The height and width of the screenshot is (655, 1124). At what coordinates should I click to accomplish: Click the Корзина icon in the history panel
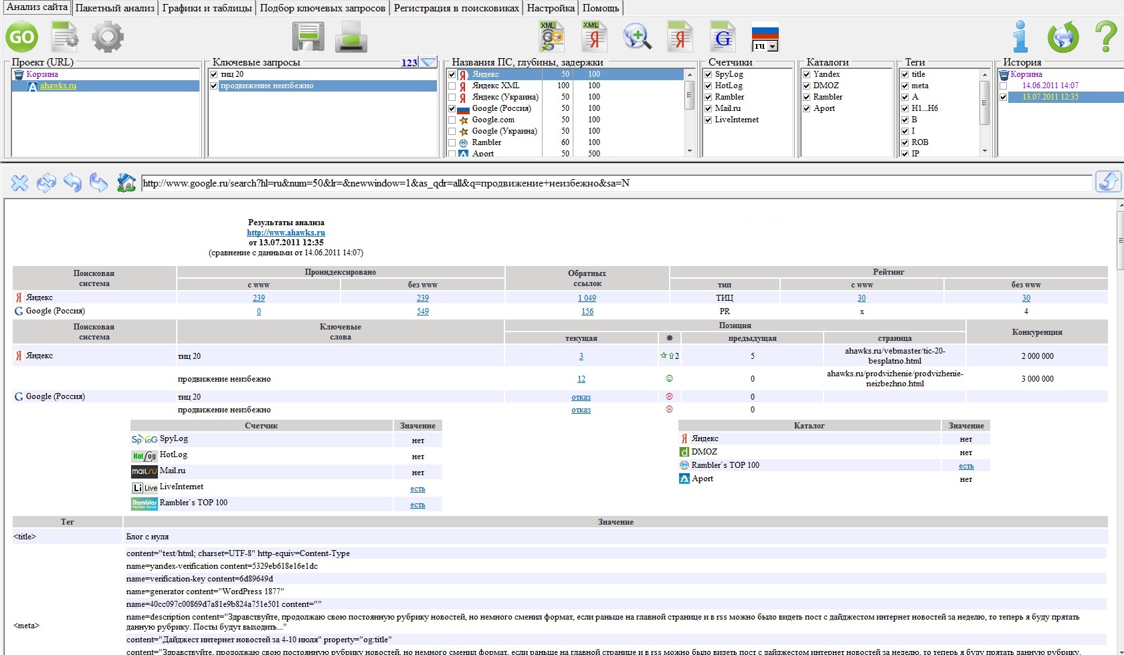tap(1004, 74)
